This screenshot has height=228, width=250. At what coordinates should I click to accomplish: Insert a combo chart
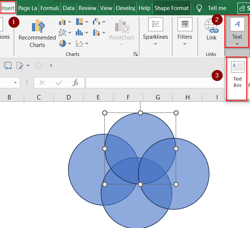pos(96,32)
